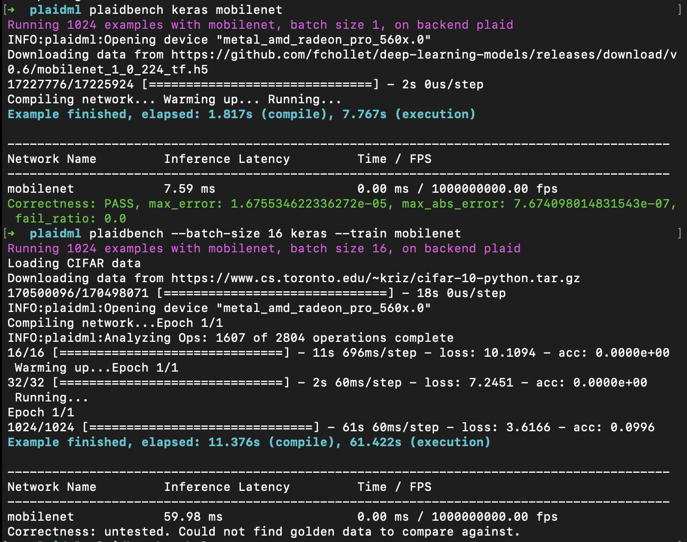Click 'loss: 7.2451' value

pos(468,382)
